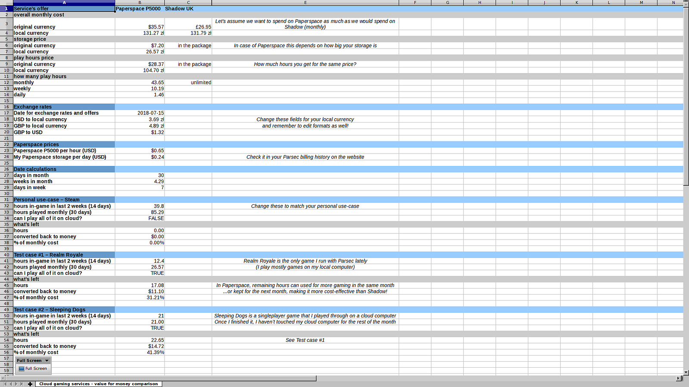Click the '4.89 zł' GBP rate cell
The height and width of the screenshot is (387, 689).
coord(140,126)
